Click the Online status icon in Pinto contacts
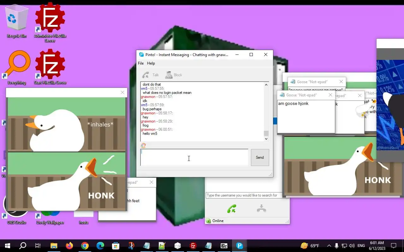Screen dimensions: 404x252 208,221
